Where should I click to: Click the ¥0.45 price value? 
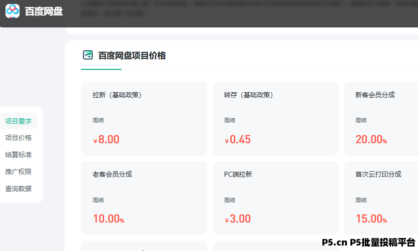click(238, 140)
